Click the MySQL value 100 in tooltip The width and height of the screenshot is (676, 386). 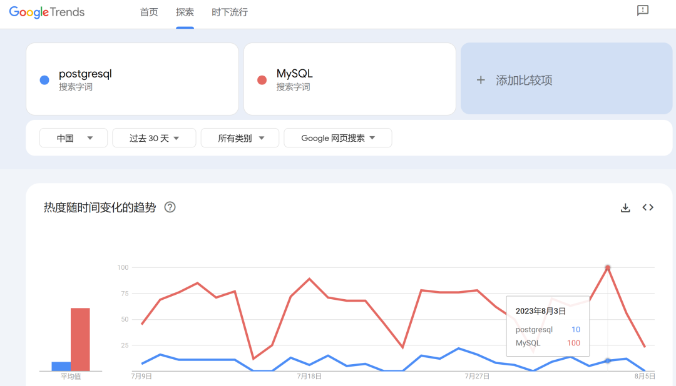[x=573, y=343]
